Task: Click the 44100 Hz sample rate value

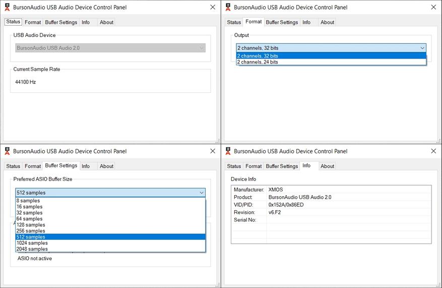Action: click(x=25, y=82)
